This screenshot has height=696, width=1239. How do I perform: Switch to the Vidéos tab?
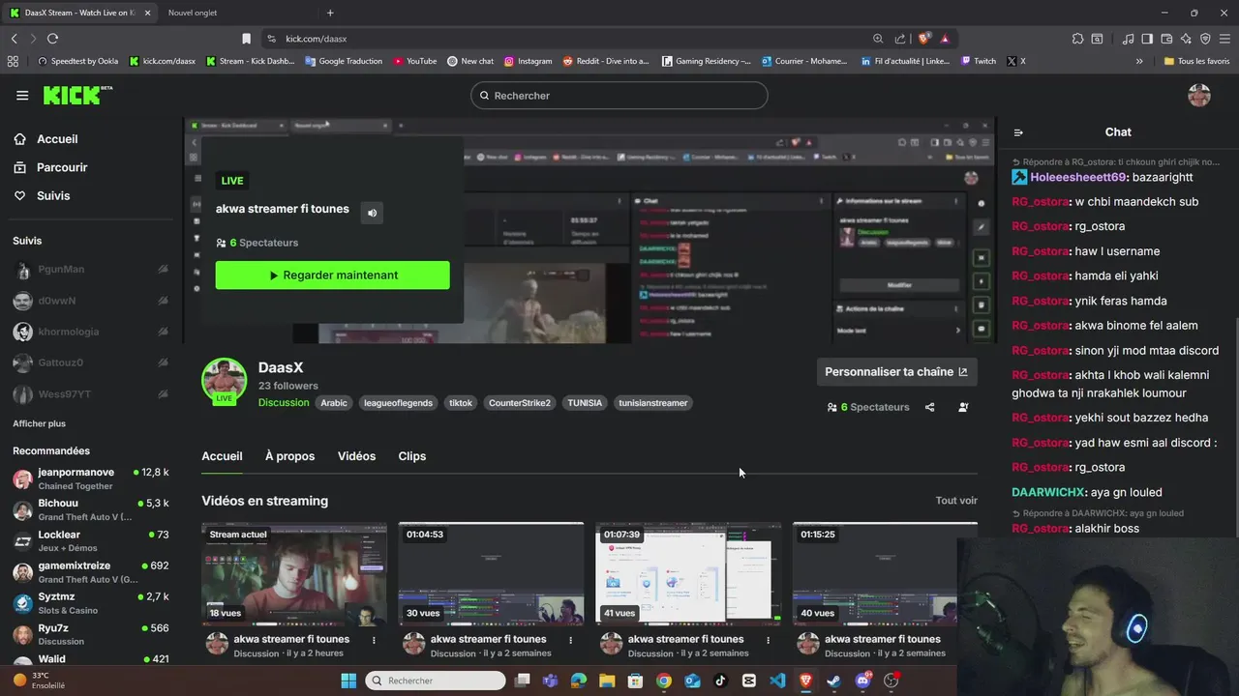356,456
